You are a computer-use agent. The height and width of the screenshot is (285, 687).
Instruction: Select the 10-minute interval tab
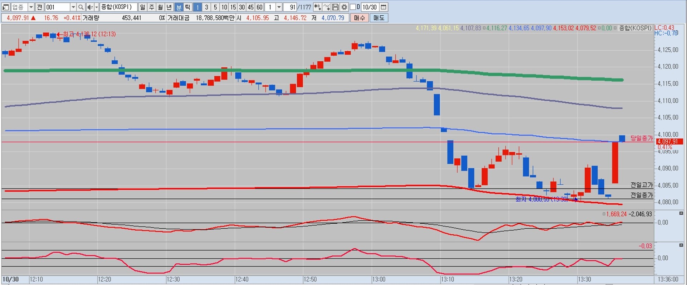pyautogui.click(x=224, y=7)
